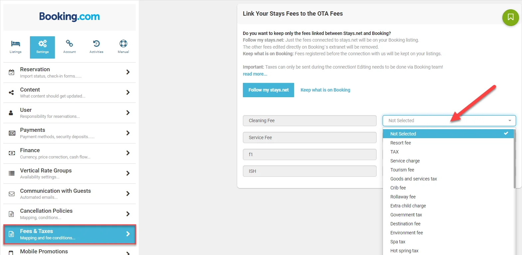
Task: Click the green bookmark icon
Action: [510, 17]
